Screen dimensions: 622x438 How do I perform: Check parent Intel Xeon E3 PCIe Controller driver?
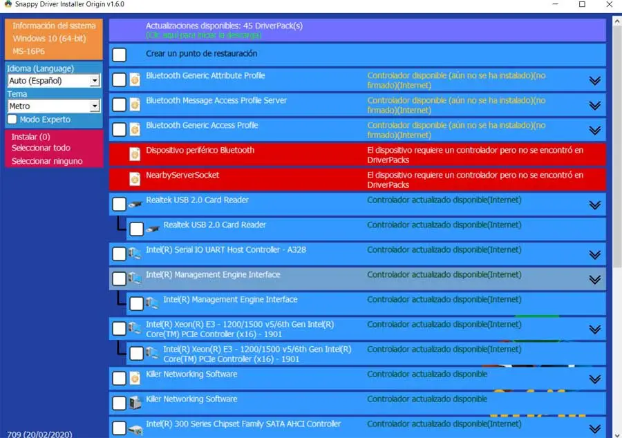[x=119, y=328]
